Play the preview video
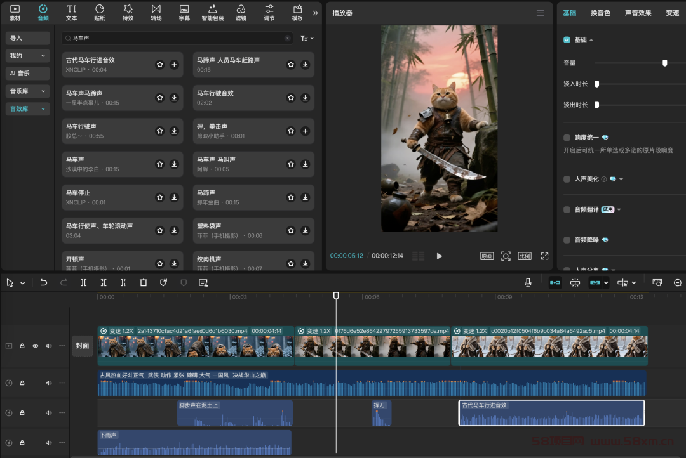686x458 pixels. pos(440,256)
